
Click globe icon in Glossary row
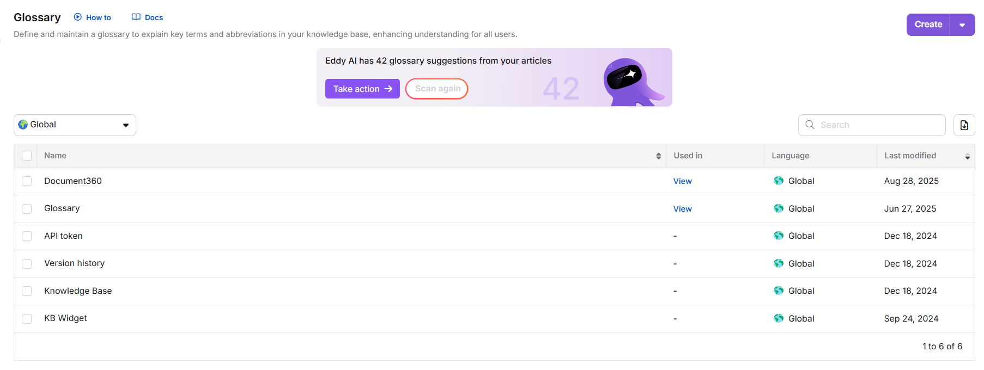[779, 208]
